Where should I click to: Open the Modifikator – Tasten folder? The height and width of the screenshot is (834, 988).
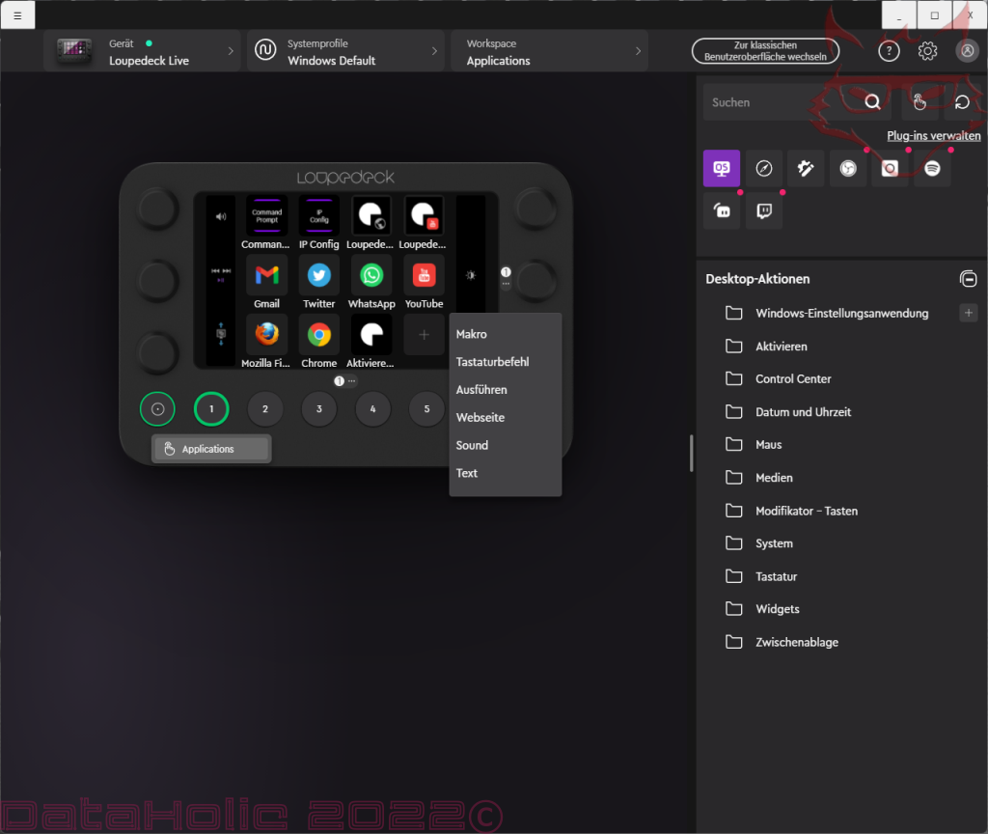tap(791, 511)
